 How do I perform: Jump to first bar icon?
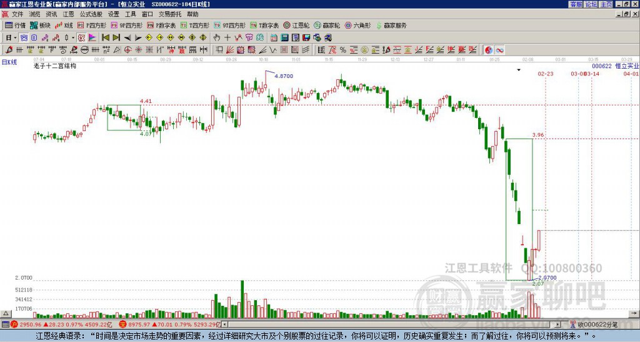point(105,37)
